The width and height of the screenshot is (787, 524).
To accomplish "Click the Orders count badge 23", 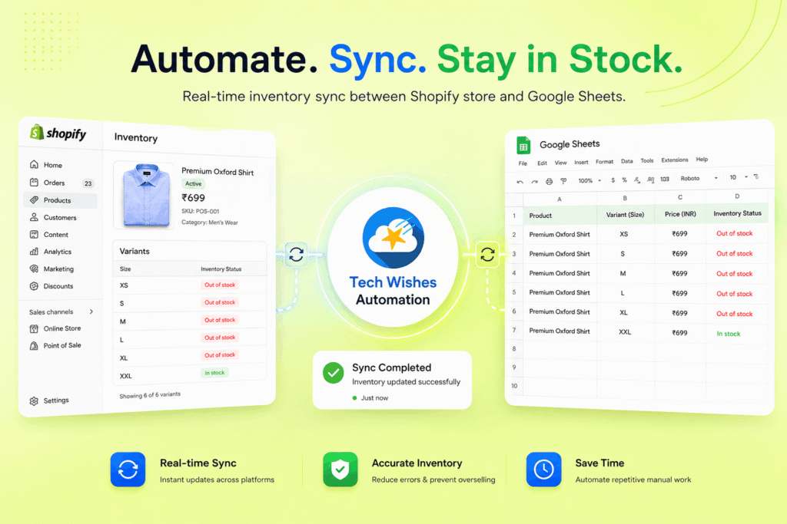I will click(88, 183).
